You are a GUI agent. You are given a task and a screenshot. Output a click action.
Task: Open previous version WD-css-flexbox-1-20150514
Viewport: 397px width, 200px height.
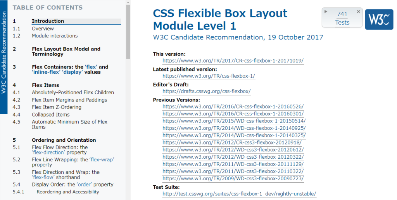click(234, 121)
